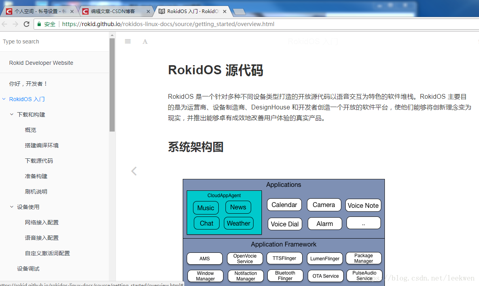Screen dimensions: 479x286
Task: Go to previous page chevron arrow
Action: (134, 171)
